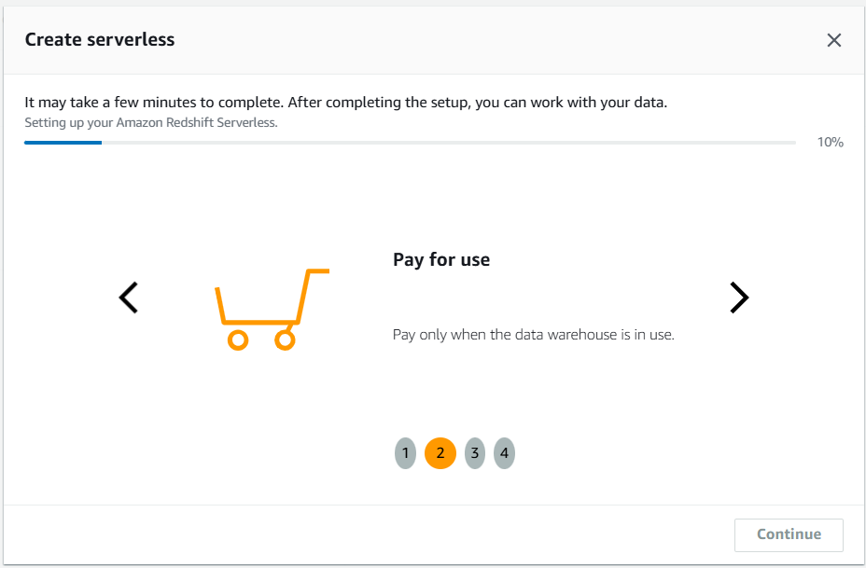Click the "Pay for use" heading

[441, 260]
